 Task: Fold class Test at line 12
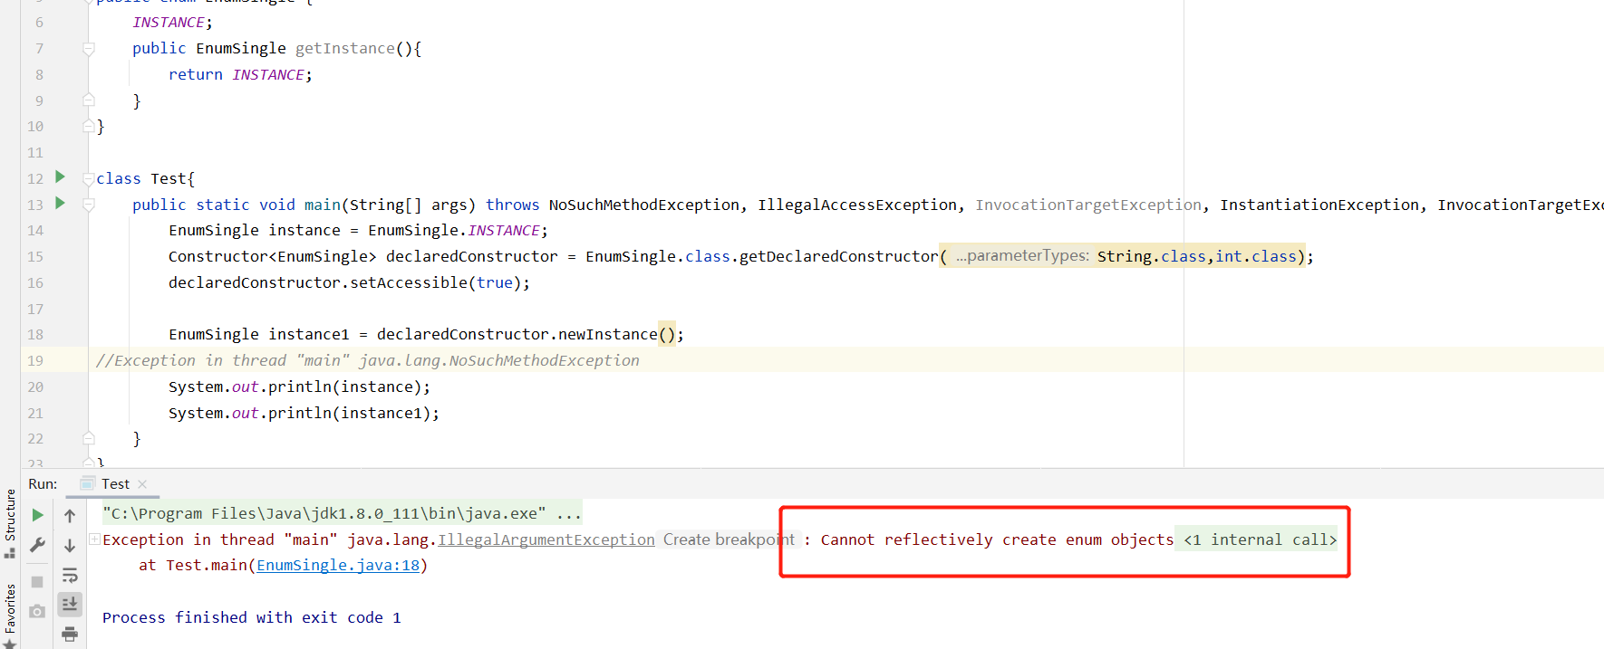click(x=89, y=178)
